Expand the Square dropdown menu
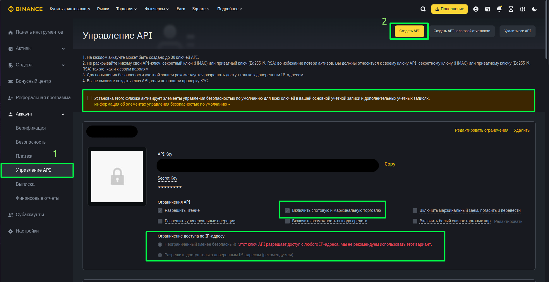Viewport: 549px width, 282px height. coord(201,9)
